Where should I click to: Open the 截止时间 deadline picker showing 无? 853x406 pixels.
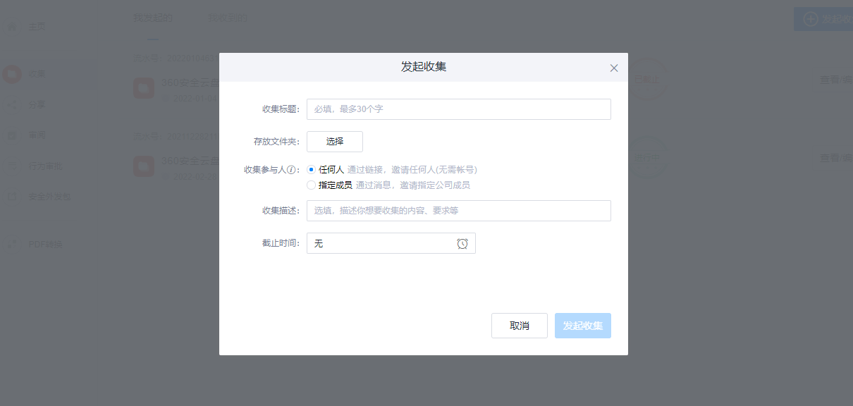(381, 242)
